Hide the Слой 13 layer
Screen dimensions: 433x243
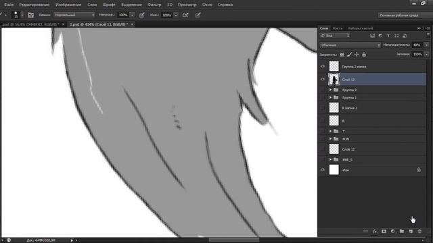pos(323,80)
